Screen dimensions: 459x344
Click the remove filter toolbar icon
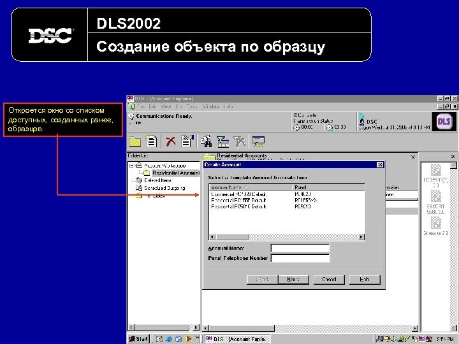point(239,141)
